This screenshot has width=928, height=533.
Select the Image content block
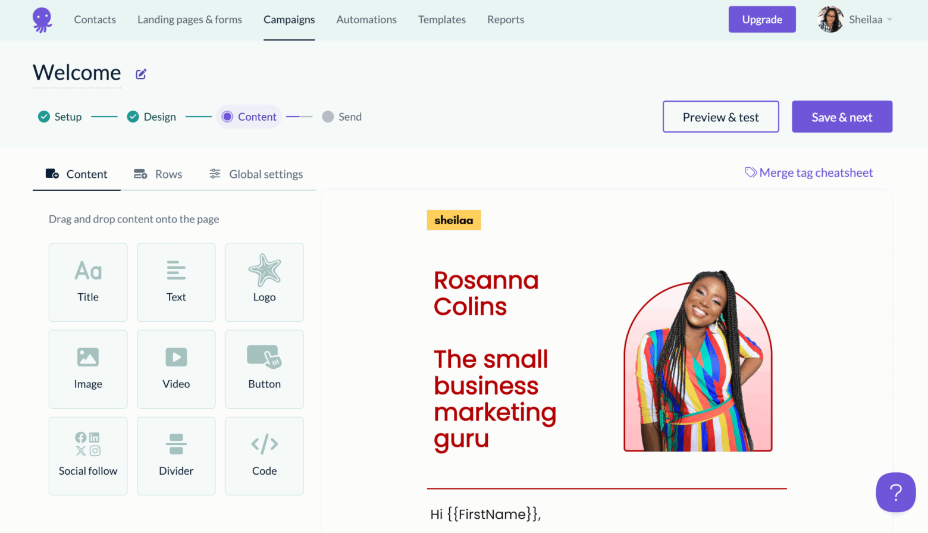(88, 369)
